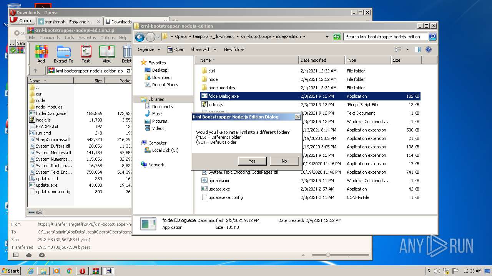This screenshot has height=276, width=492.
Task: Select index.js in the Explorer list
Action: click(216, 105)
